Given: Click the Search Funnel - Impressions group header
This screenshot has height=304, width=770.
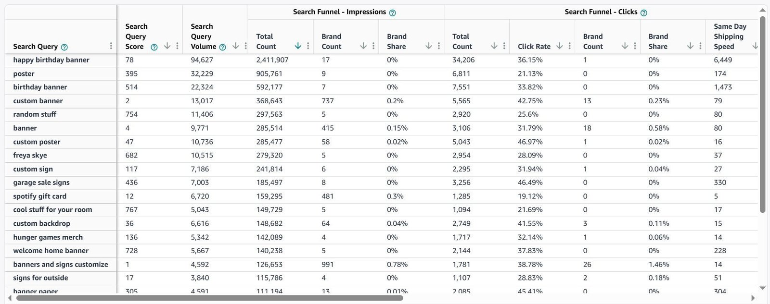Looking at the screenshot, I should pyautogui.click(x=339, y=12).
